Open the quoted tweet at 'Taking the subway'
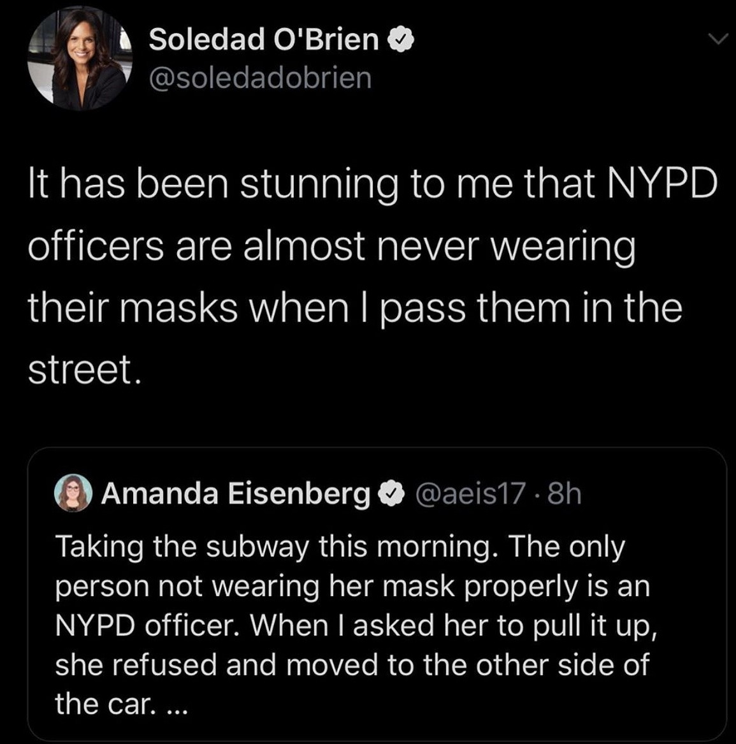This screenshot has width=736, height=744. tap(340, 547)
